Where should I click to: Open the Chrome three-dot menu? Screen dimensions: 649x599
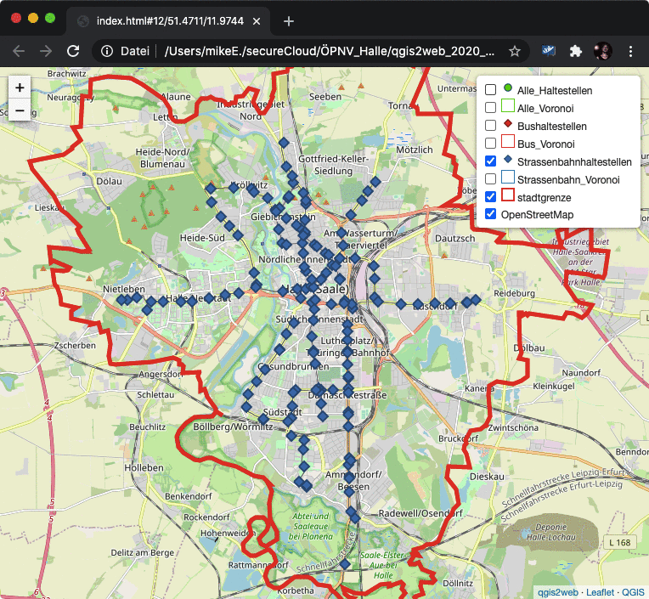(x=630, y=51)
